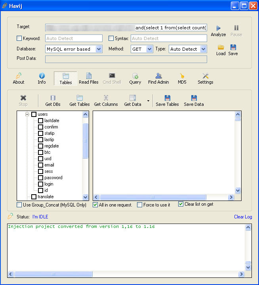This screenshot has height=285, width=259.
Task: Open the Find Admin section
Action: coord(158,78)
